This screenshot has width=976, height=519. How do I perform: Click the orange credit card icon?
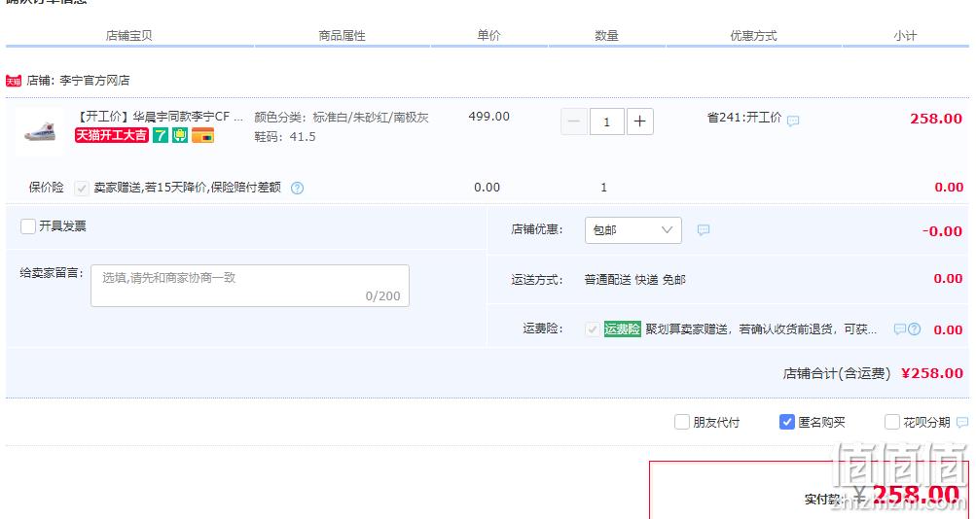pos(203,135)
